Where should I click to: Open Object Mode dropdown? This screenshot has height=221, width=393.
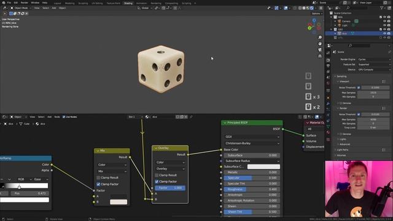coord(21,8)
